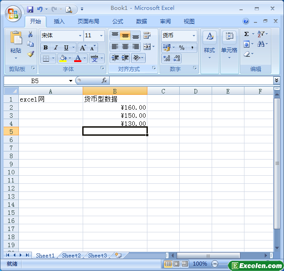This screenshot has height=271, width=284.
Task: Increase decimal places
Action: [167, 58]
